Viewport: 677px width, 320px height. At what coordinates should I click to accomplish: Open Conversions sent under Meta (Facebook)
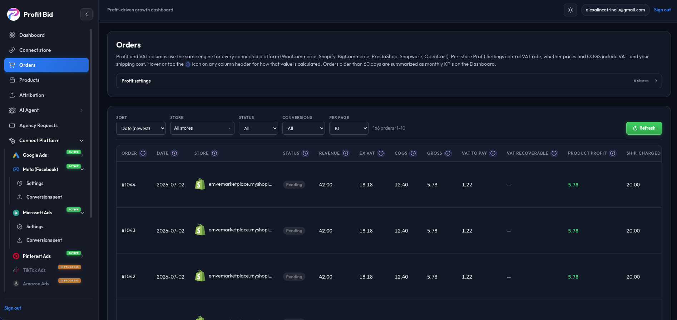(44, 197)
